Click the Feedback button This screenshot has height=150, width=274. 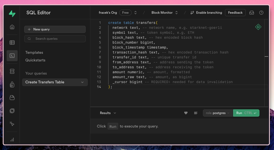235,13
